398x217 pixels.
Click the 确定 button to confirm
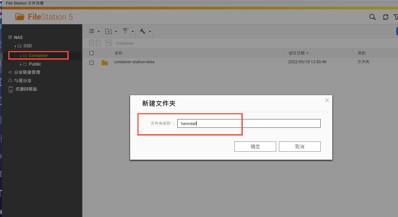point(255,146)
